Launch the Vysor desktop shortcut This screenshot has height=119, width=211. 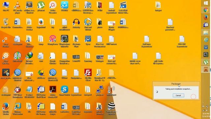tap(88, 40)
